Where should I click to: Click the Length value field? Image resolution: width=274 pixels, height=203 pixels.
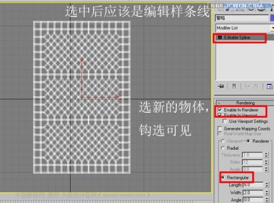pyautogui.click(x=253, y=184)
